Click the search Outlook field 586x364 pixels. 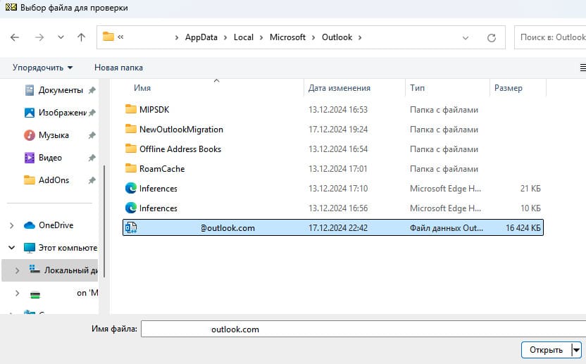tap(551, 37)
